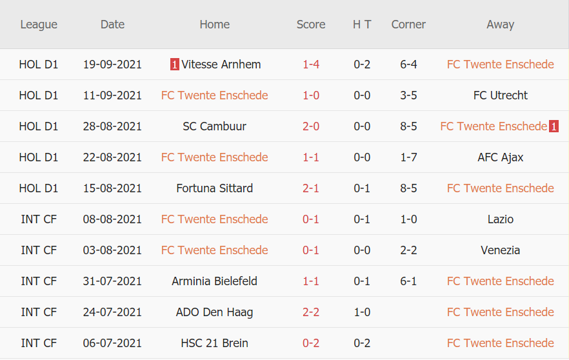
Task: Click the Lazio team name
Action: pos(500,219)
